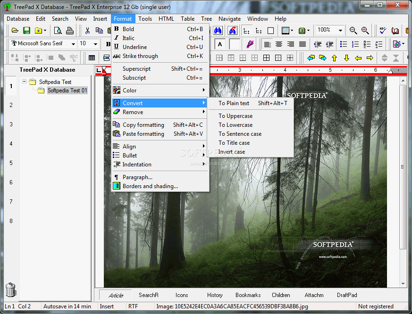Click the yellow right arrow navigation icon
Image resolution: width=412 pixels, height=314 pixels.
point(370,58)
